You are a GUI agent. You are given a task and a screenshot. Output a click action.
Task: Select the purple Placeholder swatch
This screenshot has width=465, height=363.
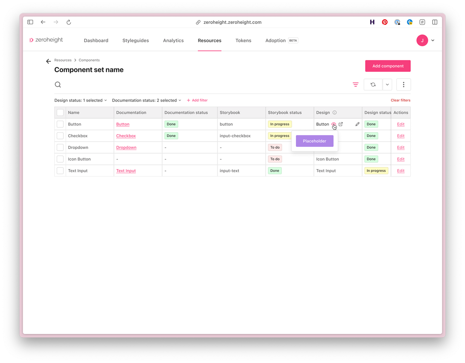314,141
